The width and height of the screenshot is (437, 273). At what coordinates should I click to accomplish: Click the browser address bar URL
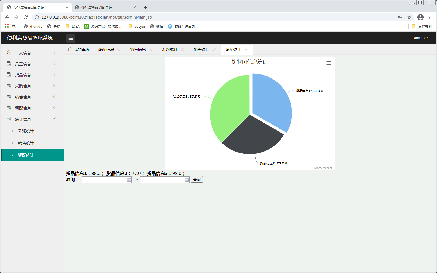[96, 17]
